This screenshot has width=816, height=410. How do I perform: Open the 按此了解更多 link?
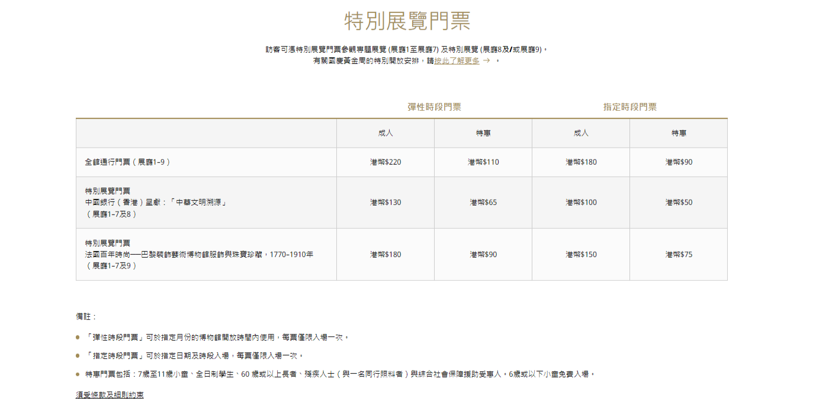[457, 60]
